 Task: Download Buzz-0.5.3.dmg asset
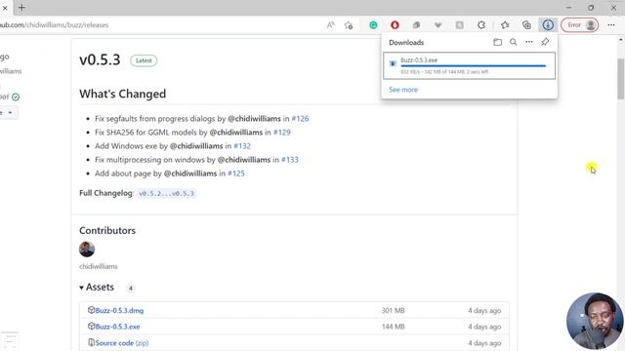click(x=119, y=310)
